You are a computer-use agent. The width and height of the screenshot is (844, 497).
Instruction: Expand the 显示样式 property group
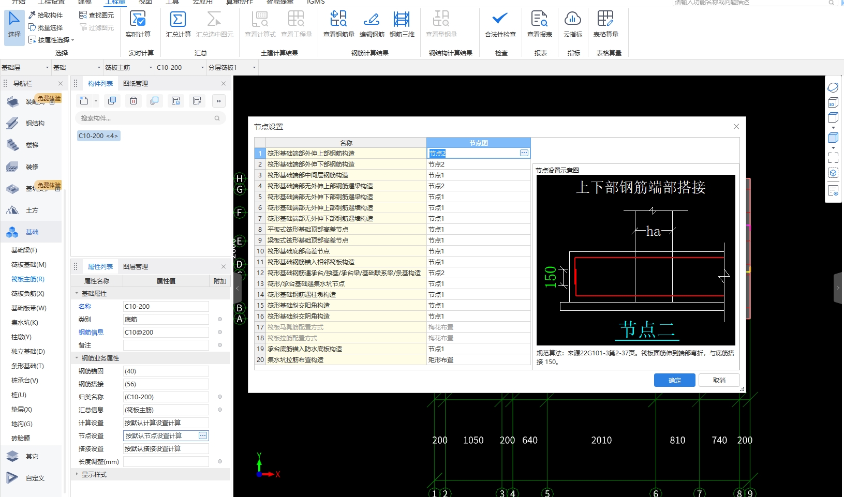[x=77, y=474]
